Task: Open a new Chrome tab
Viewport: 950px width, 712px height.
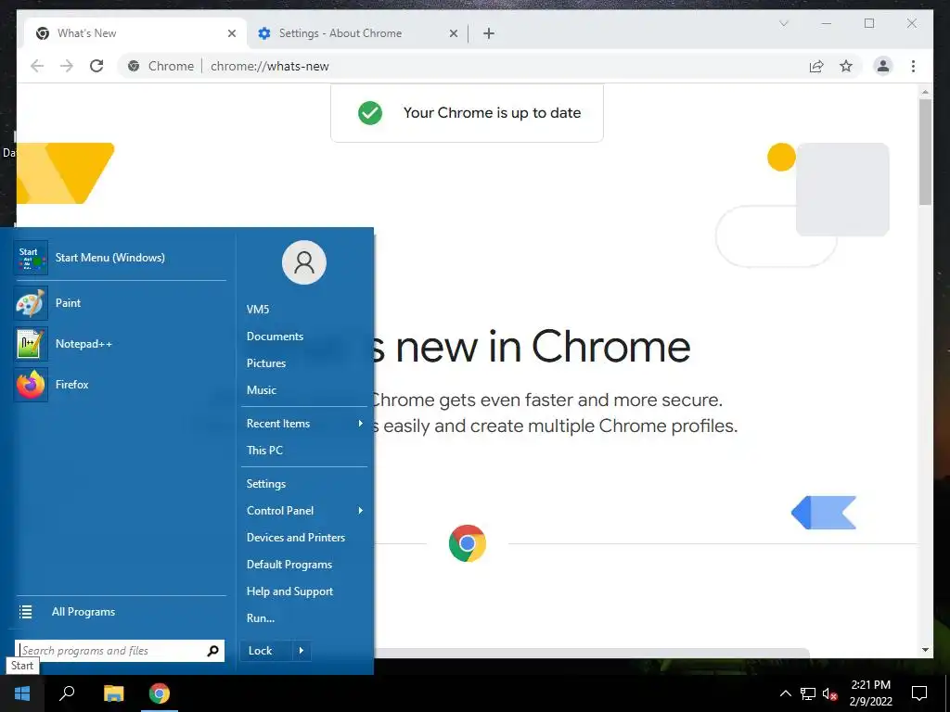Action: coord(489,33)
